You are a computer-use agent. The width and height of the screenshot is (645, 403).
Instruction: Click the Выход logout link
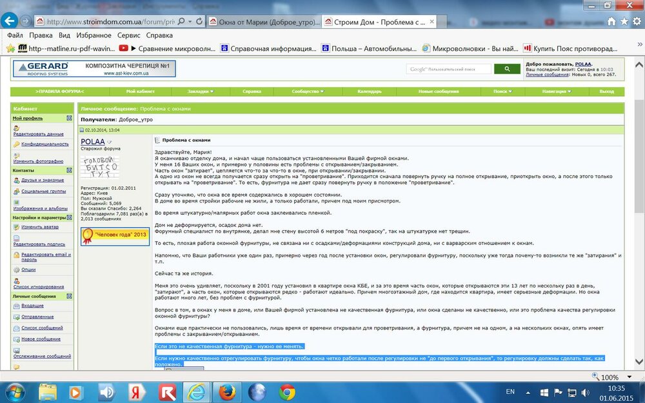[x=607, y=92]
